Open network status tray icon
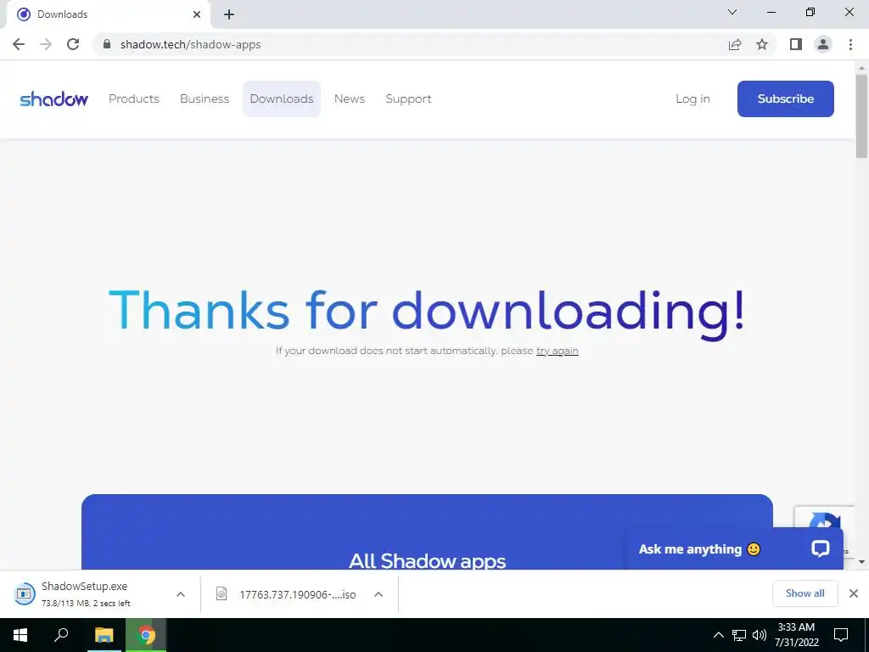This screenshot has width=869, height=652. [739, 635]
